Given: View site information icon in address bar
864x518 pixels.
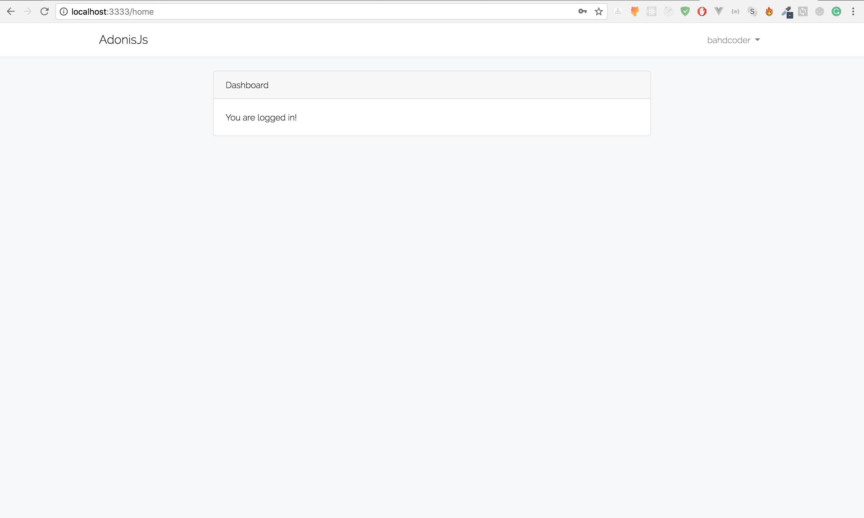Looking at the screenshot, I should [x=64, y=11].
